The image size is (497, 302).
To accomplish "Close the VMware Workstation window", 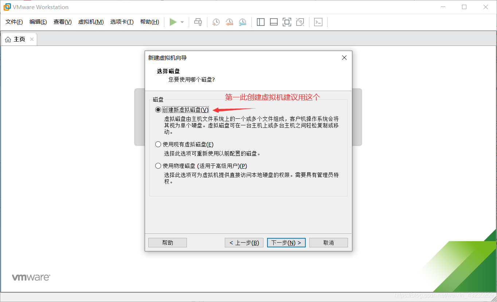I will pyautogui.click(x=486, y=7).
